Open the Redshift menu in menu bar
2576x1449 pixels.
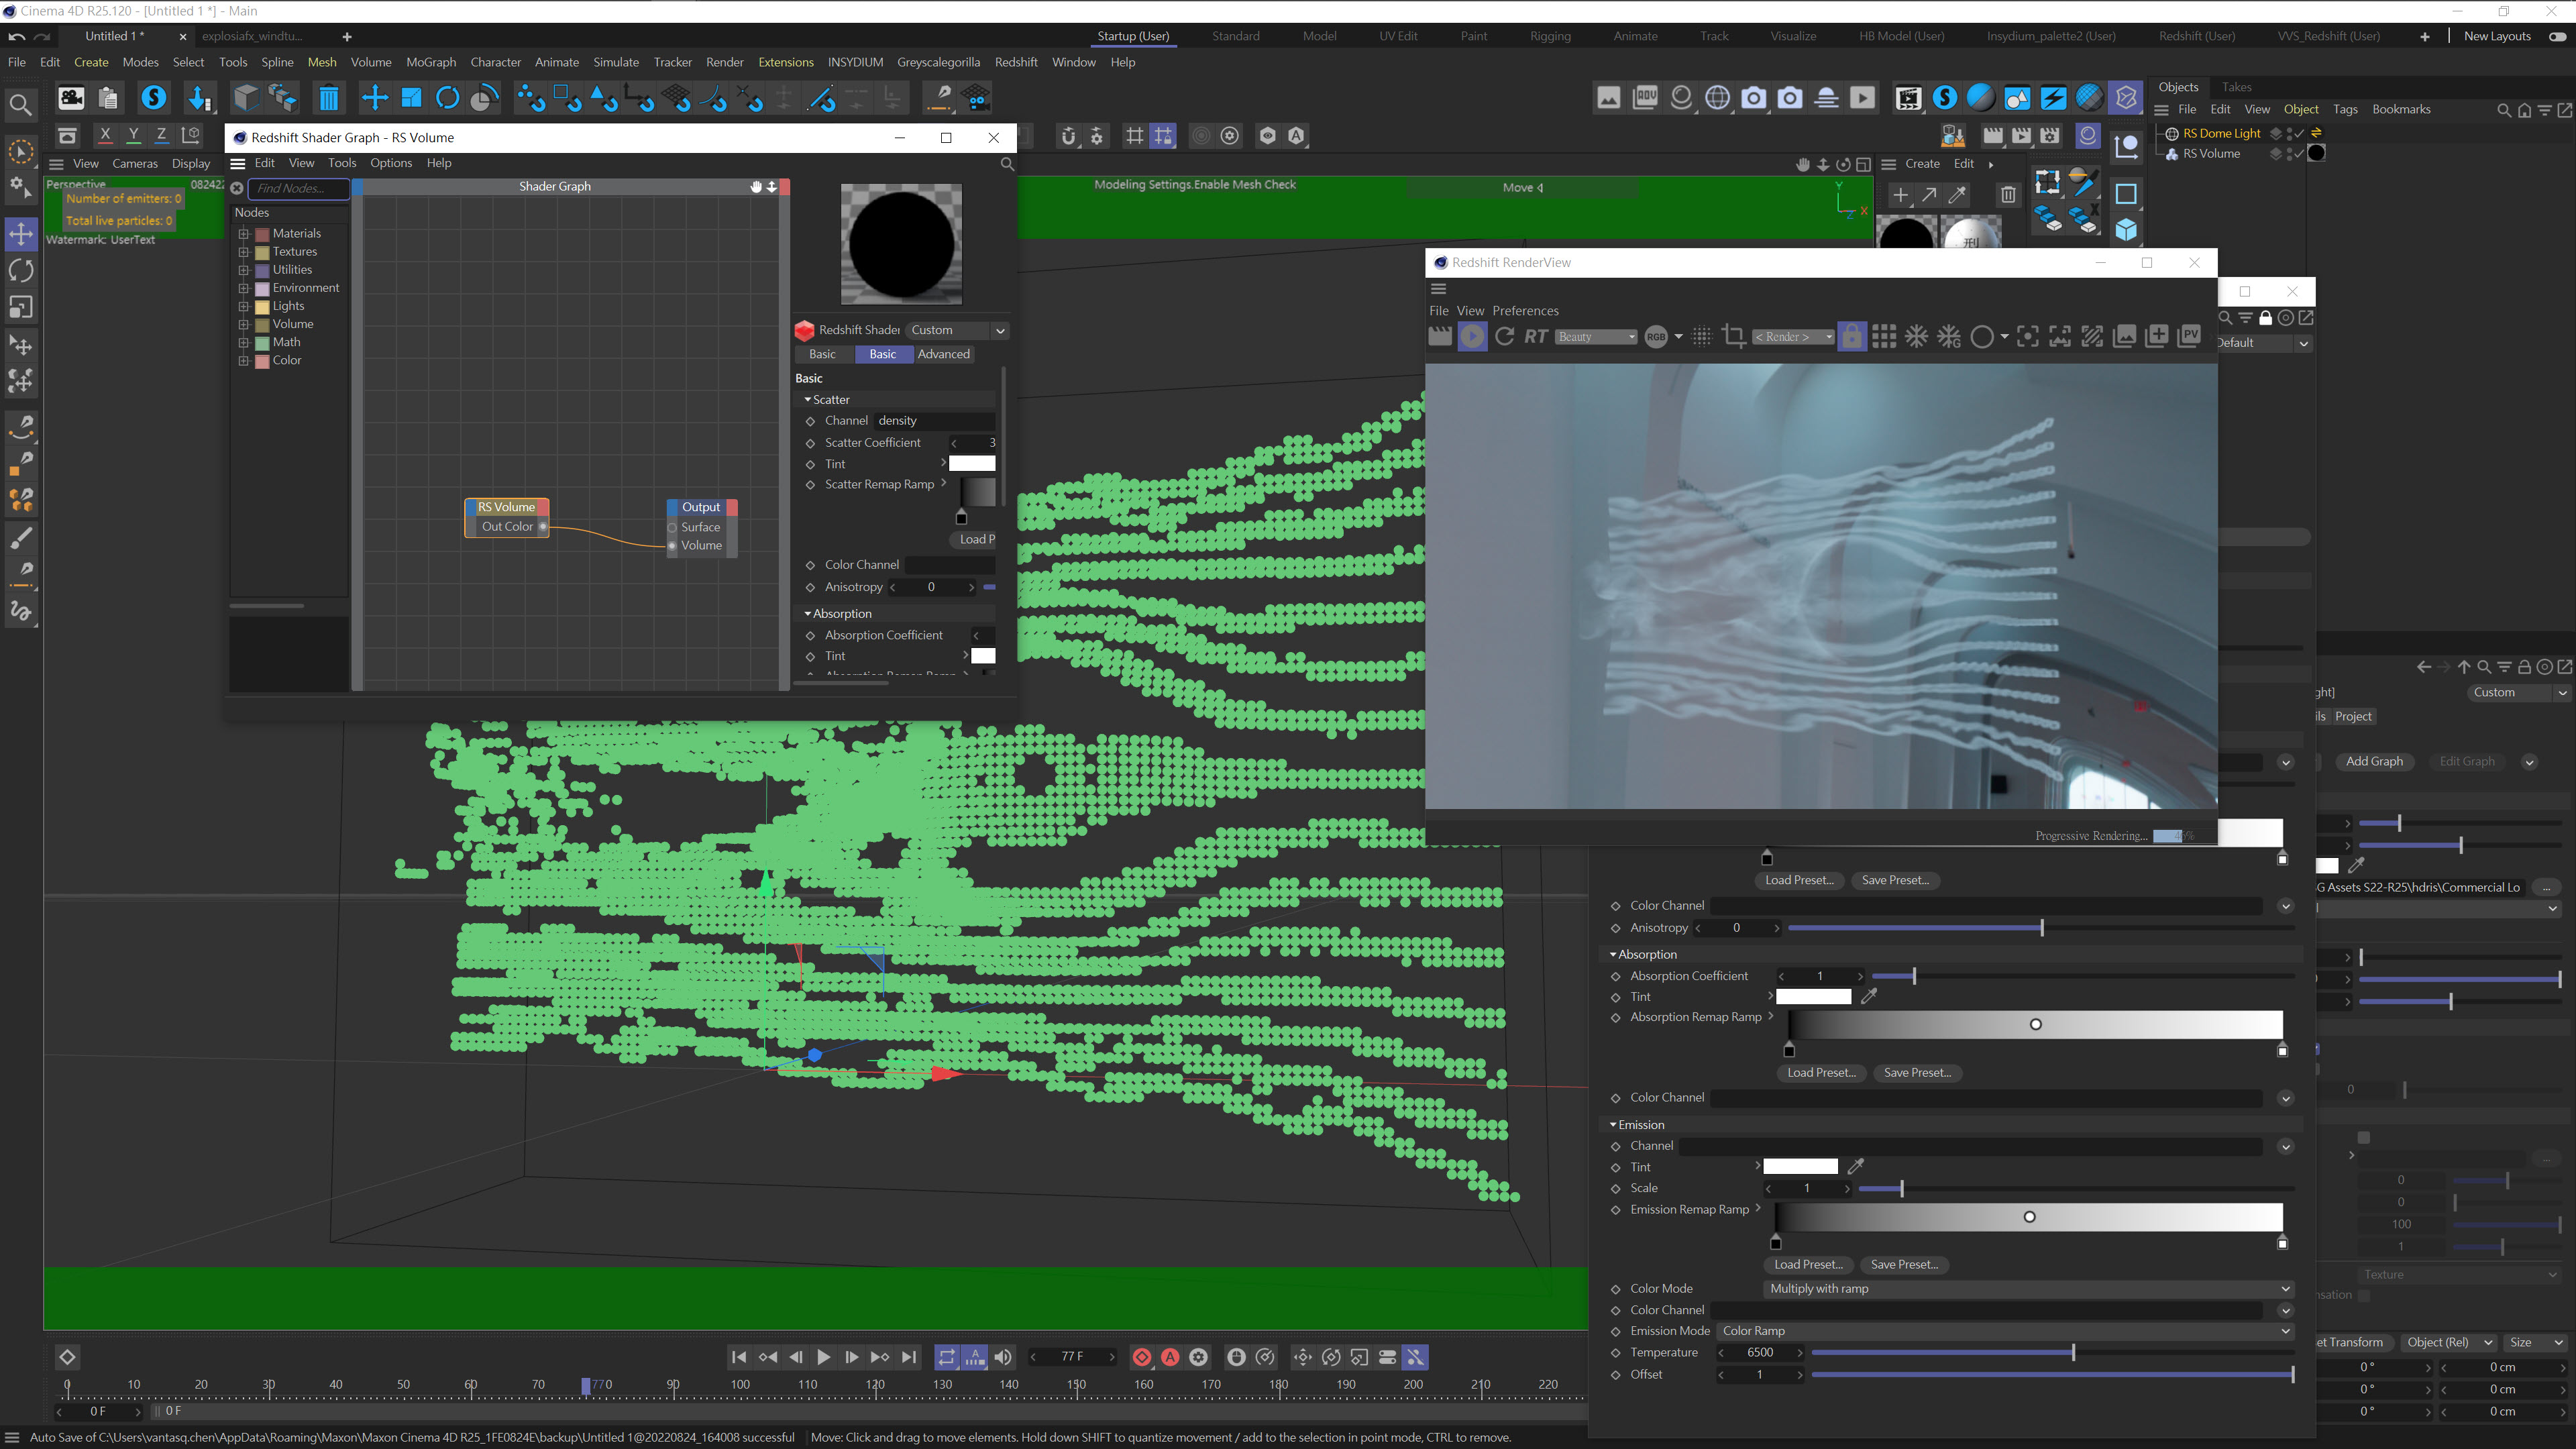(x=1015, y=62)
